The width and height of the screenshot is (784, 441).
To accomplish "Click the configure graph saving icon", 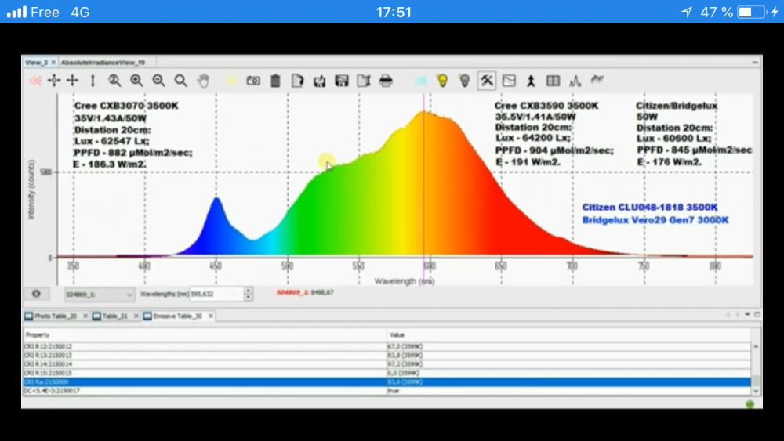I will click(320, 81).
